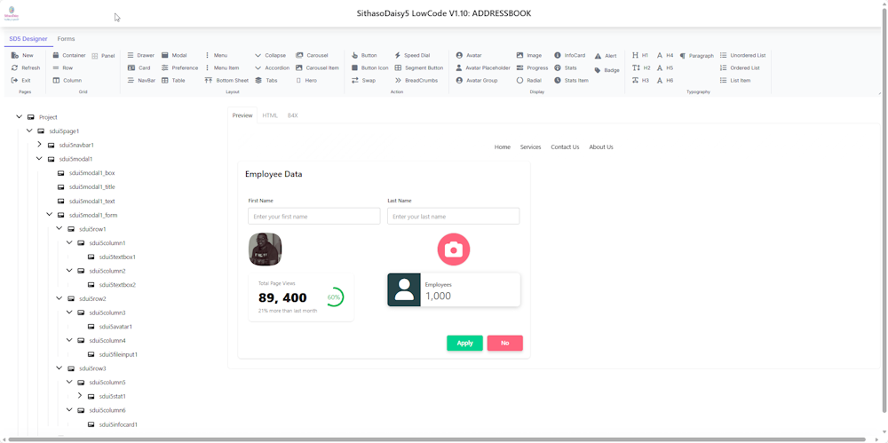The width and height of the screenshot is (888, 443).
Task: Insert a Radial progress component
Action: [529, 81]
